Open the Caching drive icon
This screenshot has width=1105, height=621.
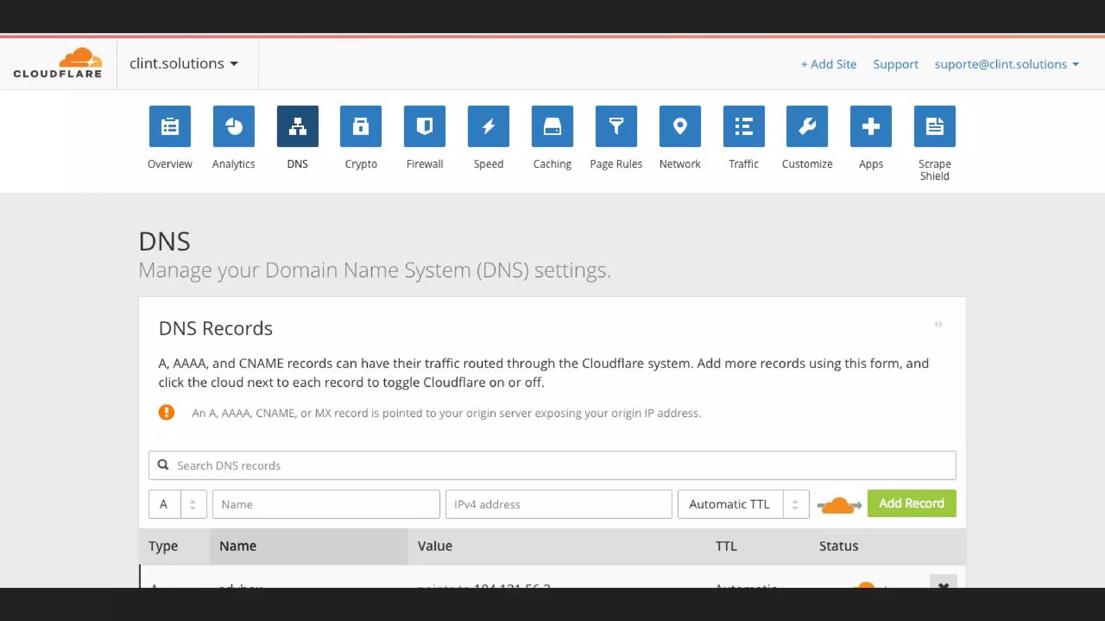[552, 126]
